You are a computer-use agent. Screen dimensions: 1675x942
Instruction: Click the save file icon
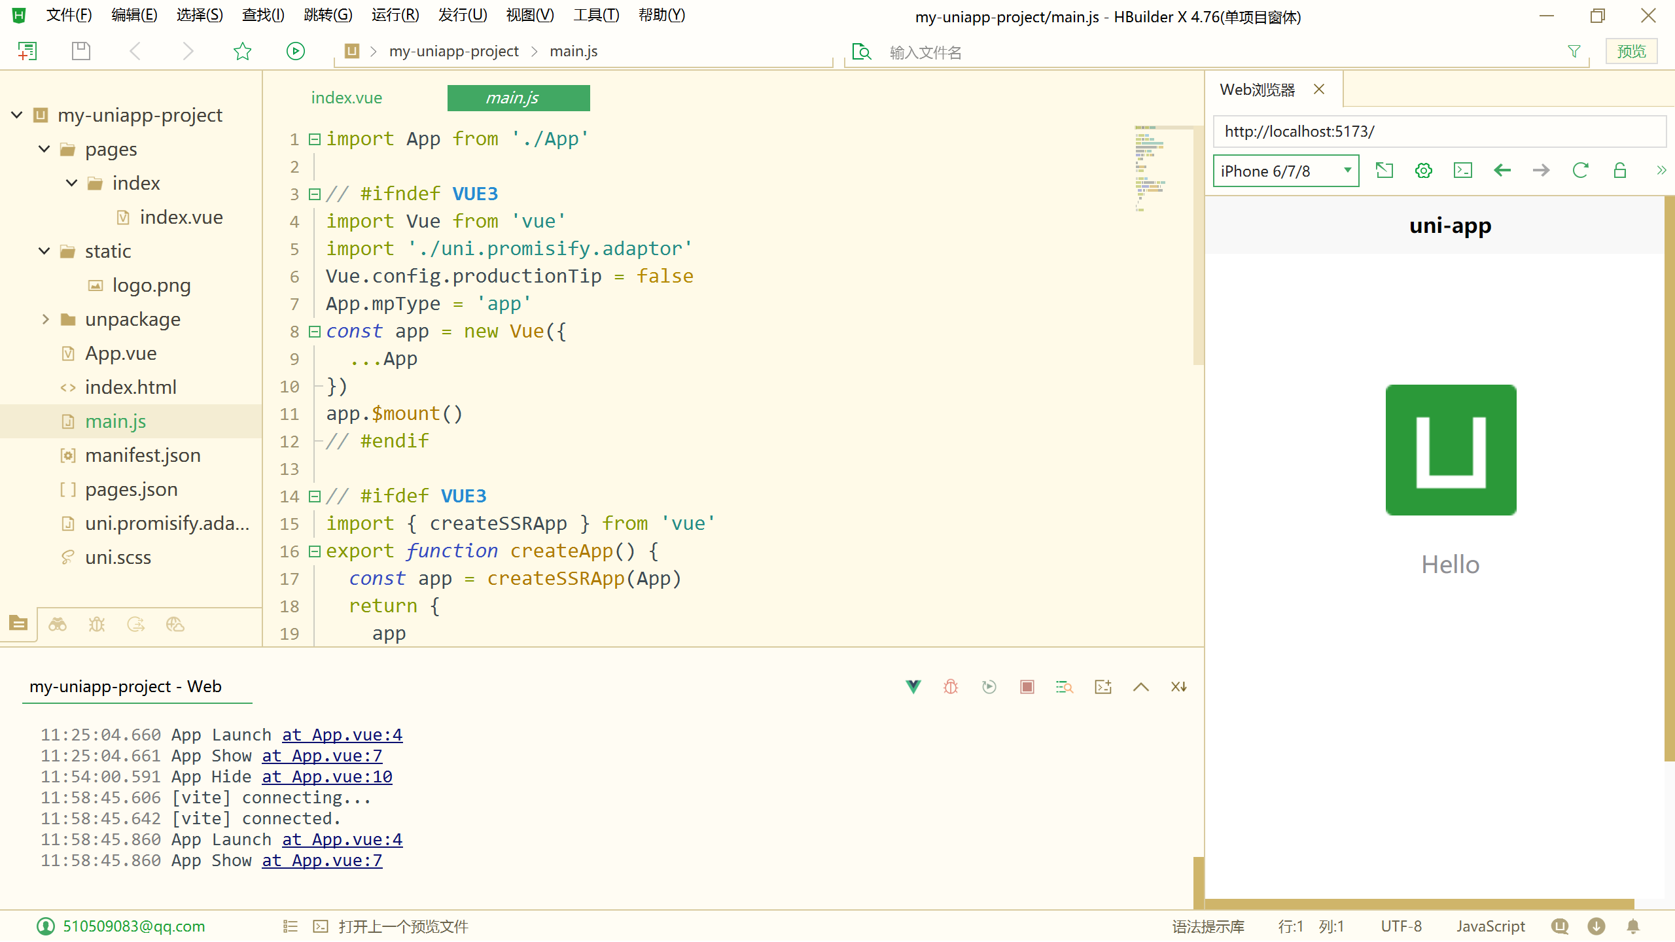click(81, 51)
